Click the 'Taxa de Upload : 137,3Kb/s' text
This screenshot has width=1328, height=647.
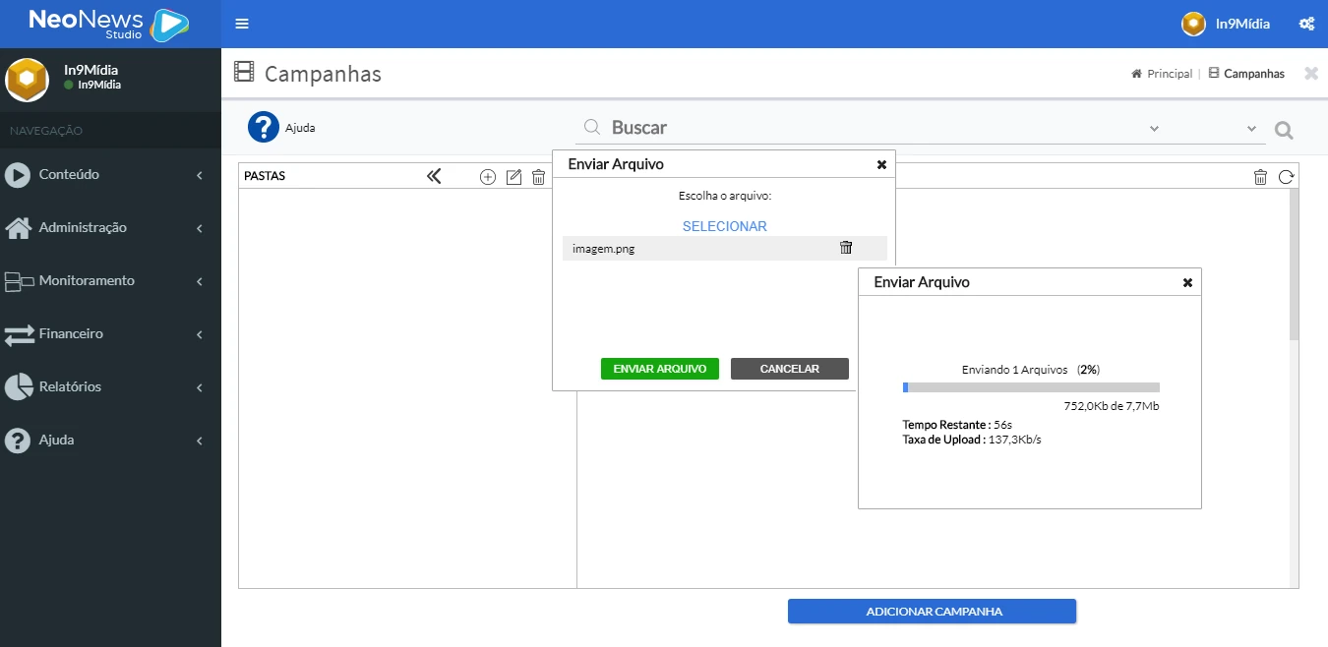click(x=972, y=440)
